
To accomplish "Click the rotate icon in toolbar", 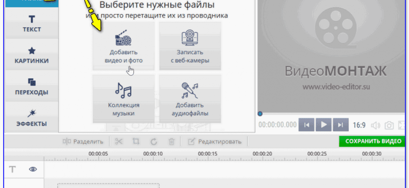I will coord(154,141).
